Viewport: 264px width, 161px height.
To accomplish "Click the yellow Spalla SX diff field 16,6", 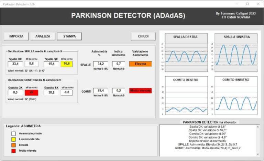I will coord(67,64).
